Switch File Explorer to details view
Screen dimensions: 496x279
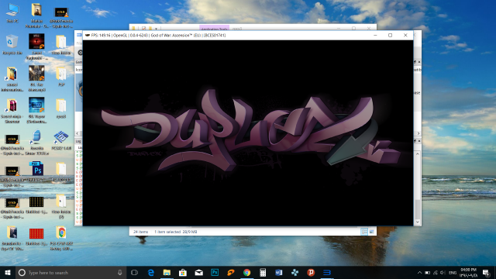(x=364, y=232)
